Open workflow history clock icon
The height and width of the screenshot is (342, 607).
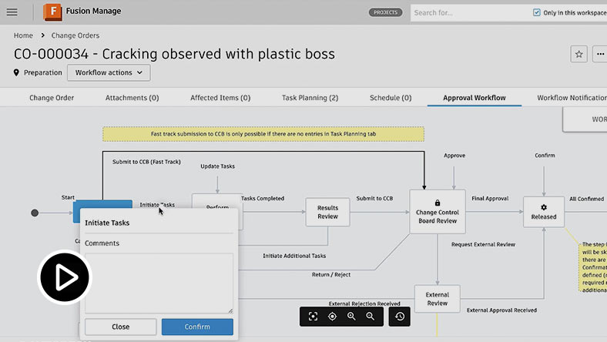click(x=399, y=317)
